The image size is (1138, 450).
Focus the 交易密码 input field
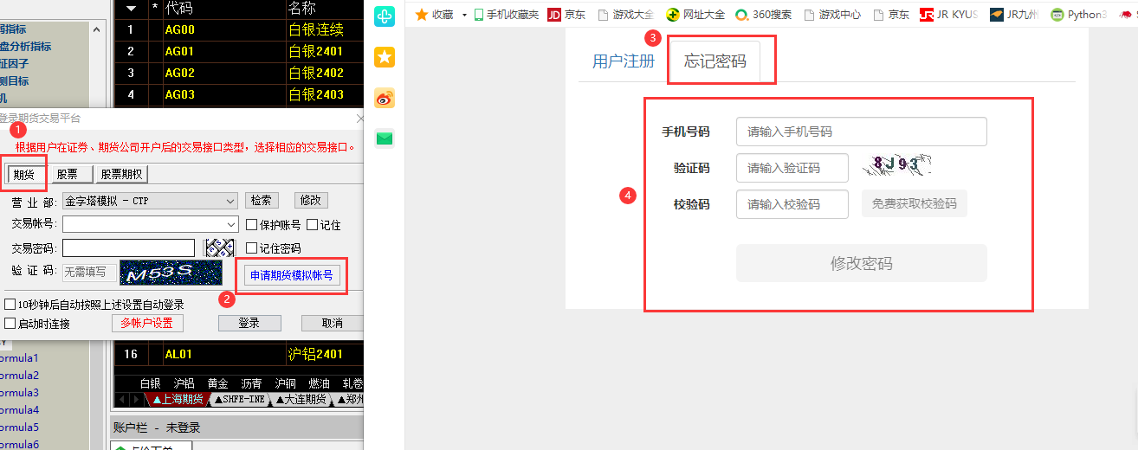pos(129,248)
